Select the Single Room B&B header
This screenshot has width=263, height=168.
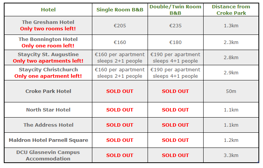(120, 9)
